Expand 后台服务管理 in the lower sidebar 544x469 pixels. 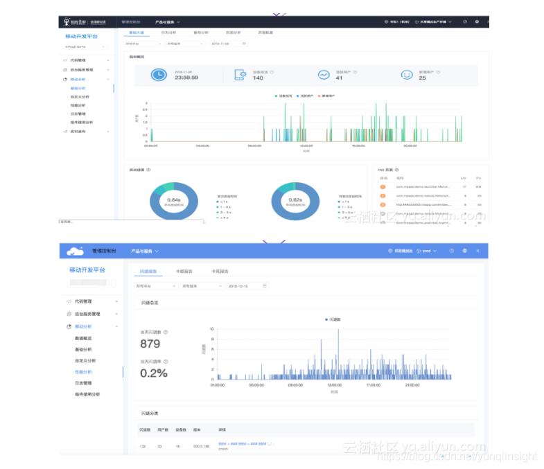pyautogui.click(x=92, y=314)
